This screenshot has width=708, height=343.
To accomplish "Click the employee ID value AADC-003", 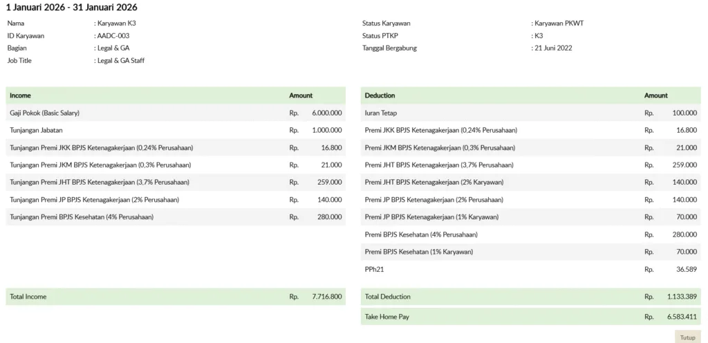I will 113,35.
